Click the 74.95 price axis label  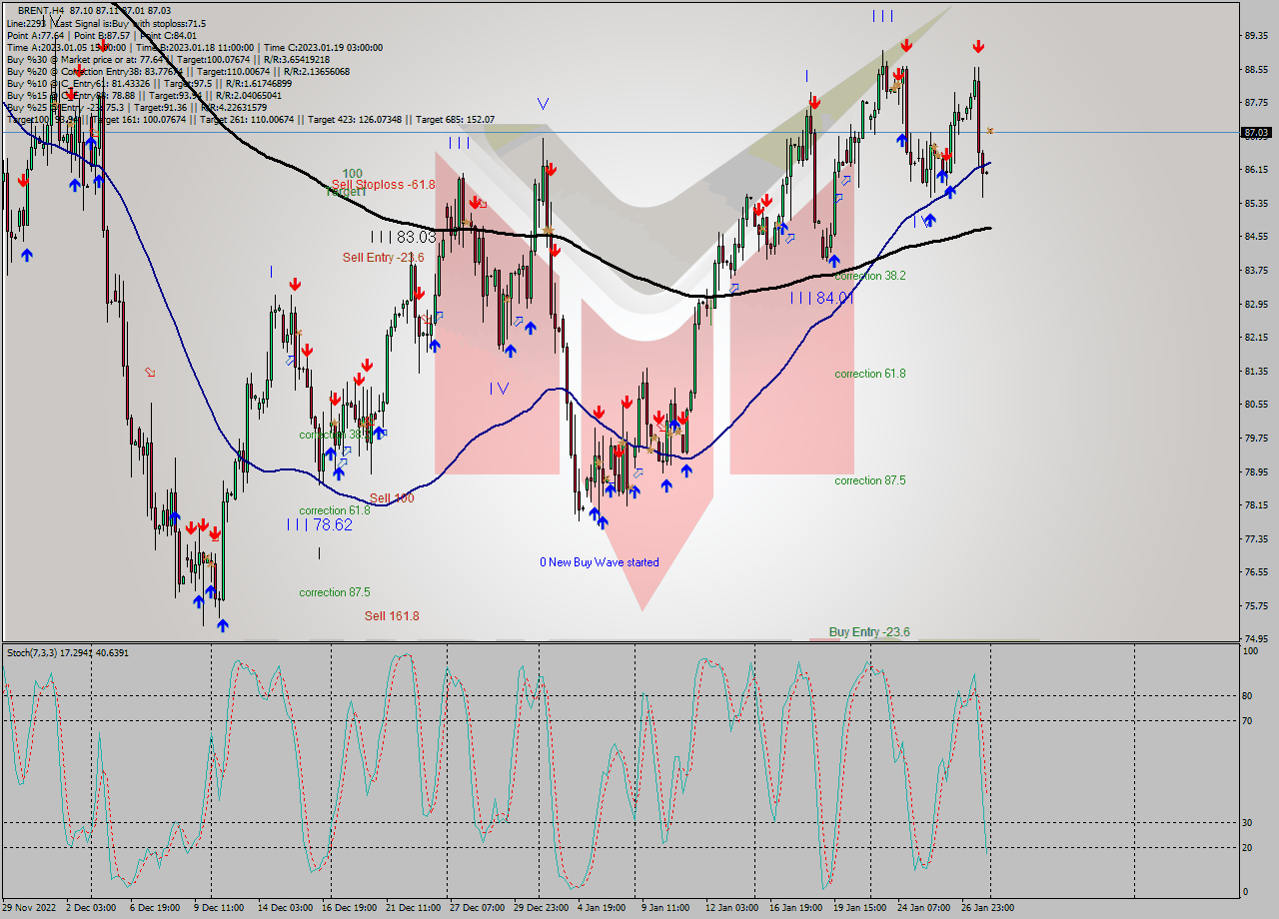click(x=1257, y=639)
